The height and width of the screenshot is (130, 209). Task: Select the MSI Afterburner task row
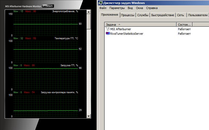157,29
